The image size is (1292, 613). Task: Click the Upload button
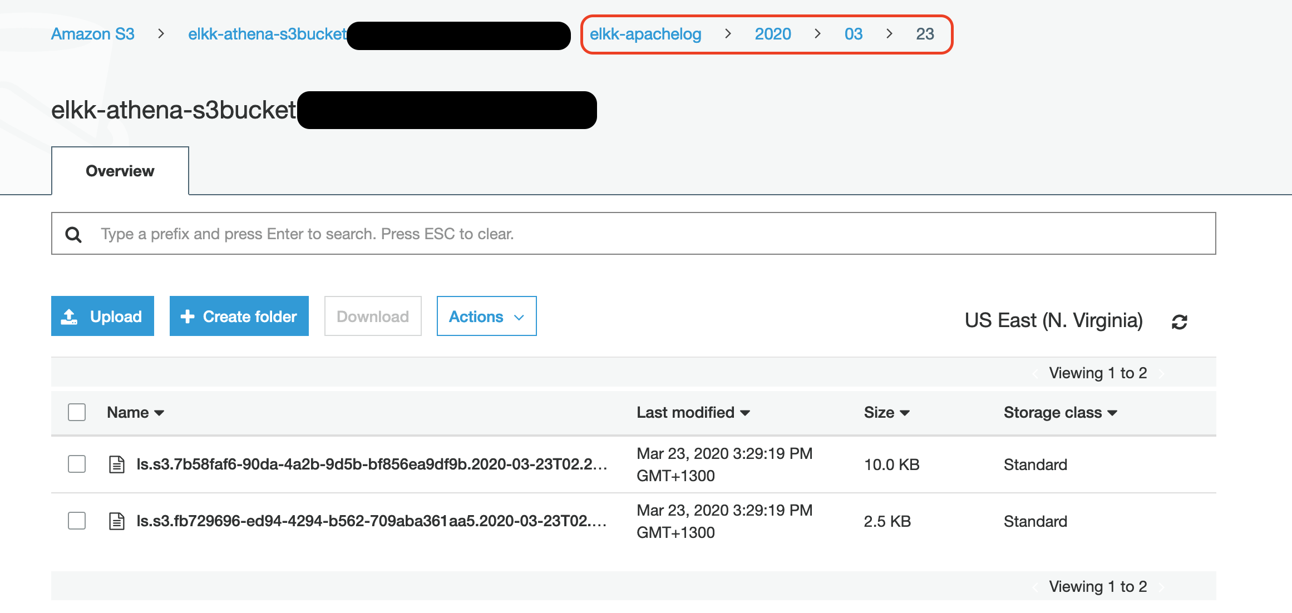(x=102, y=316)
